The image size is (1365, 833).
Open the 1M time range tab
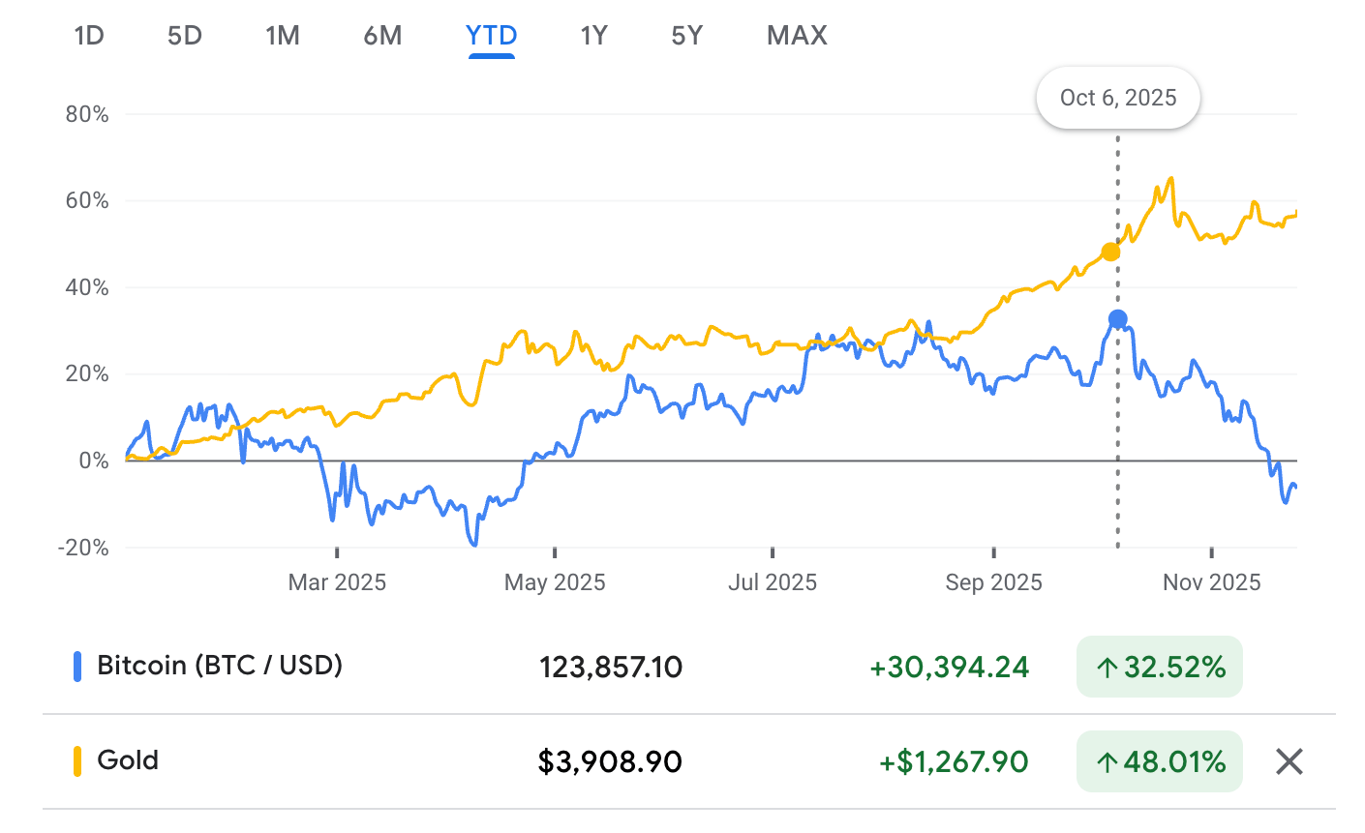click(x=283, y=36)
